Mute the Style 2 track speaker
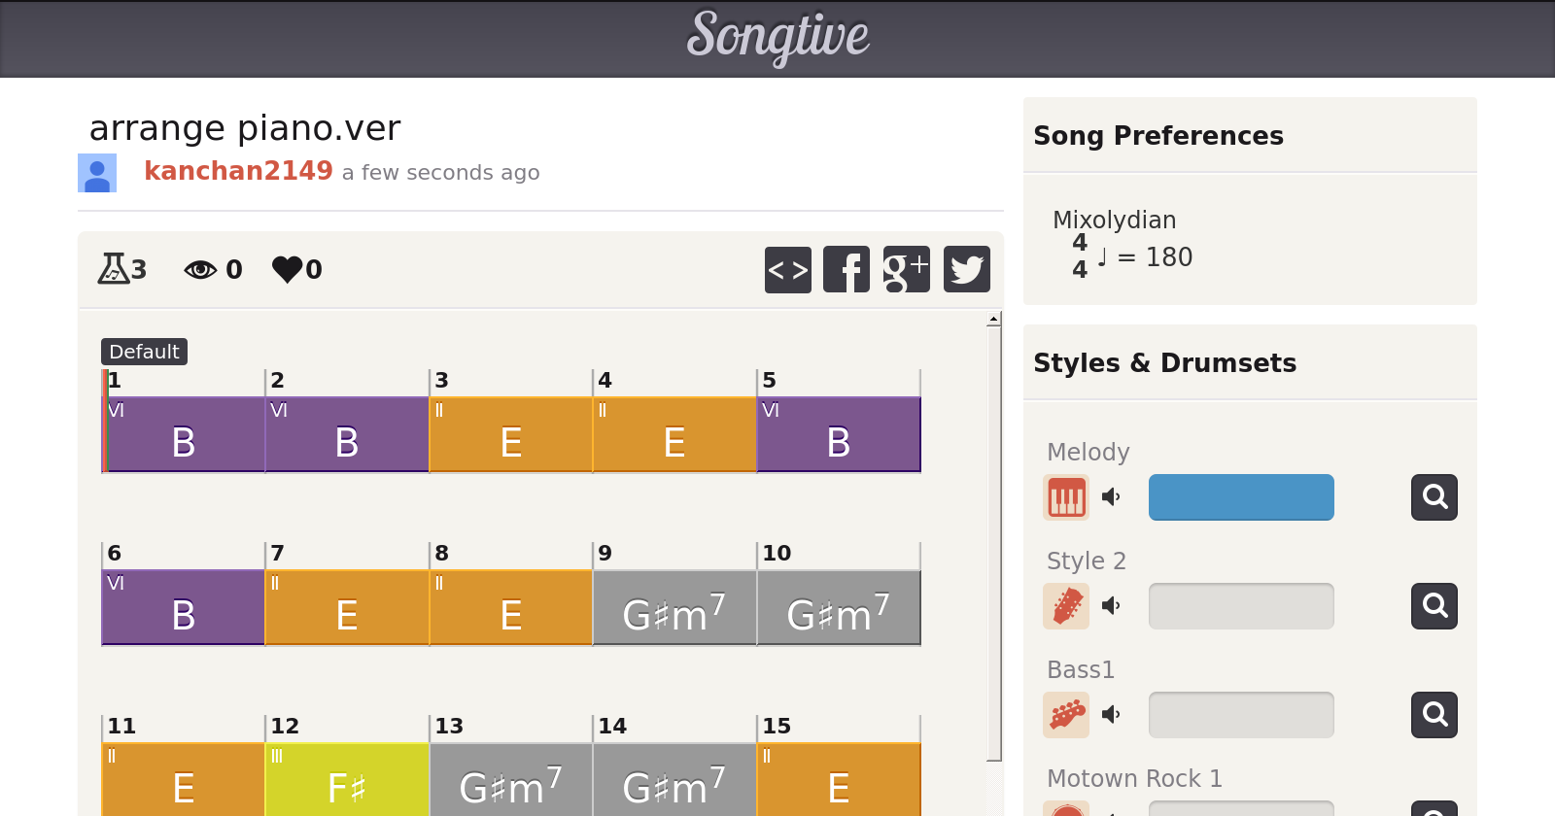This screenshot has height=816, width=1555. pos(1111,606)
